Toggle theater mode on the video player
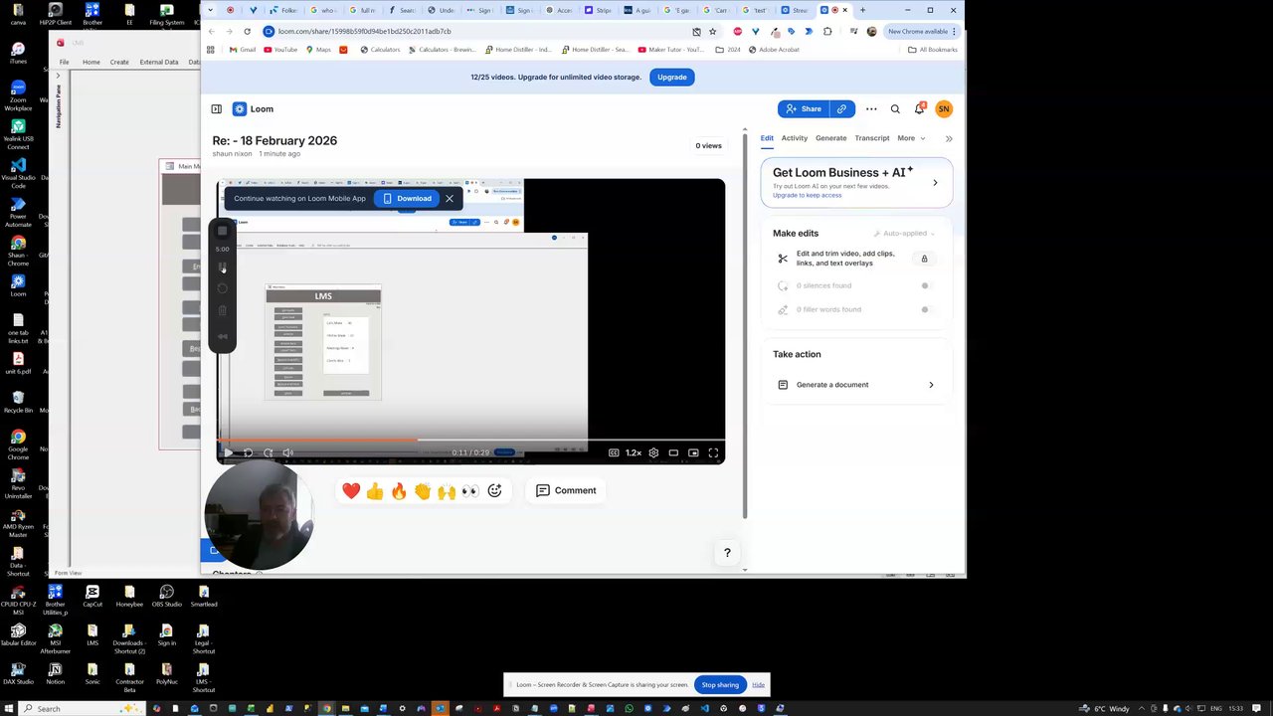The height and width of the screenshot is (716, 1273). (673, 453)
